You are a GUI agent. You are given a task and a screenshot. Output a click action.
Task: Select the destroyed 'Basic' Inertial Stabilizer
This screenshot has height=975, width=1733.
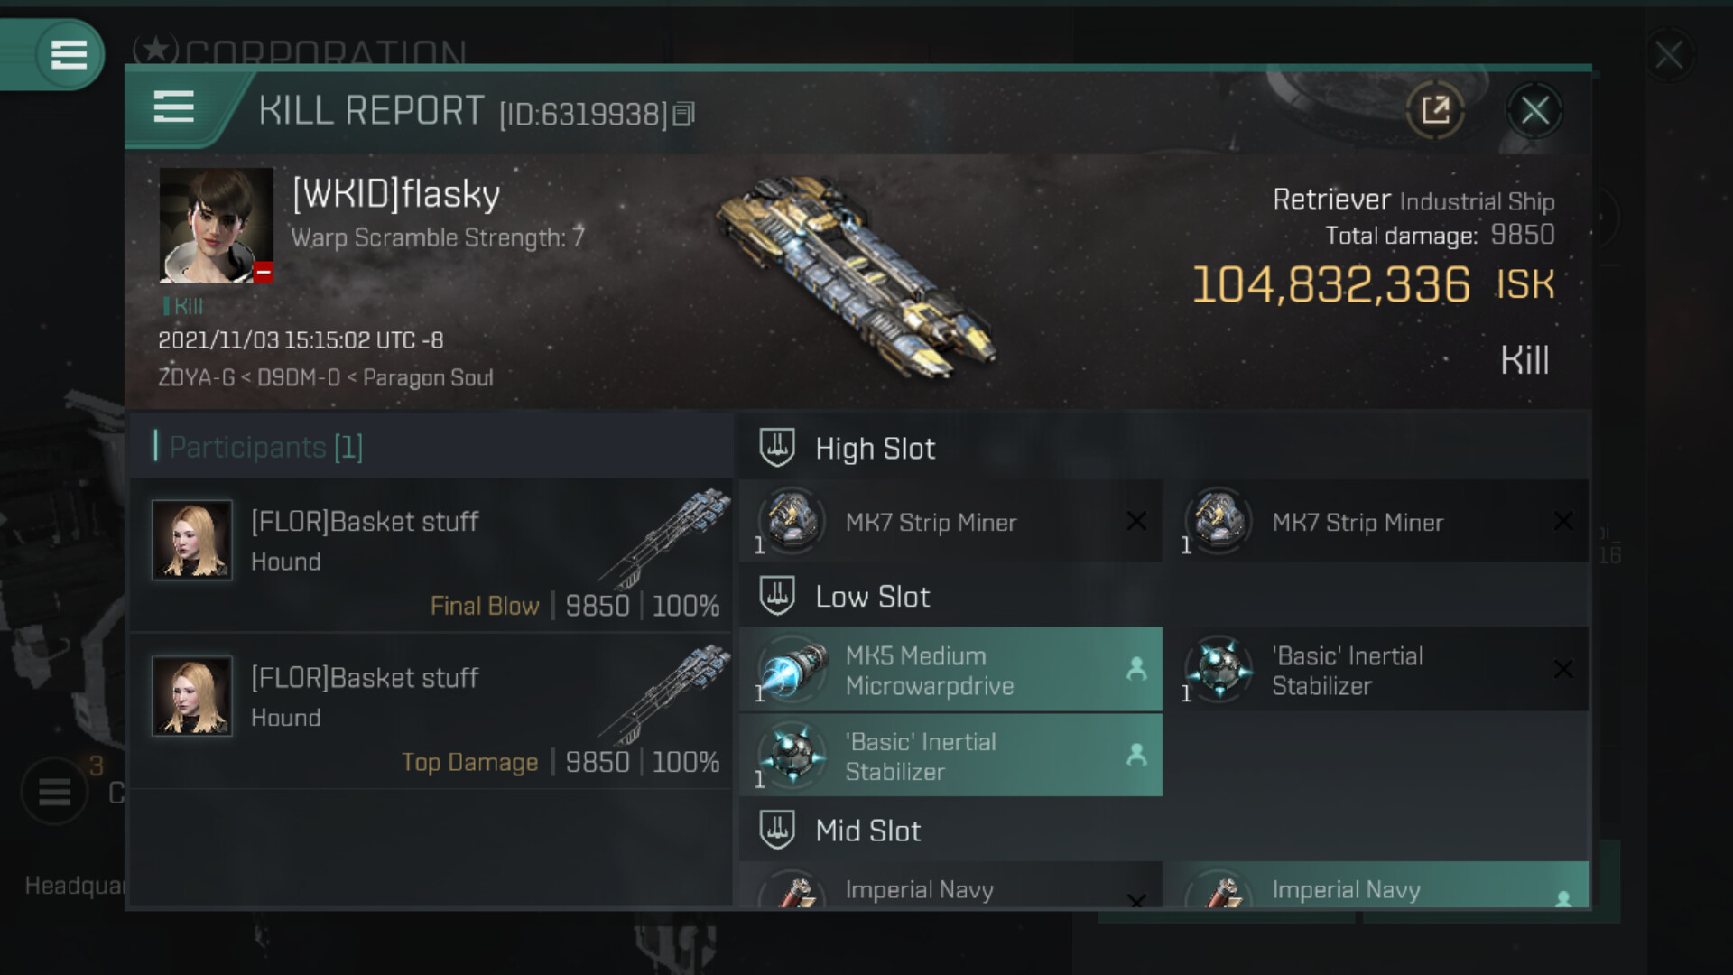click(1377, 670)
